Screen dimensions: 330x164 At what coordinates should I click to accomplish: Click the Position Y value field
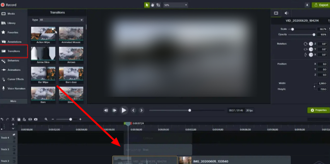(322, 70)
